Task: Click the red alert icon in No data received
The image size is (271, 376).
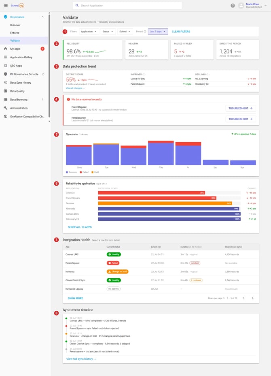Action: 68,99
